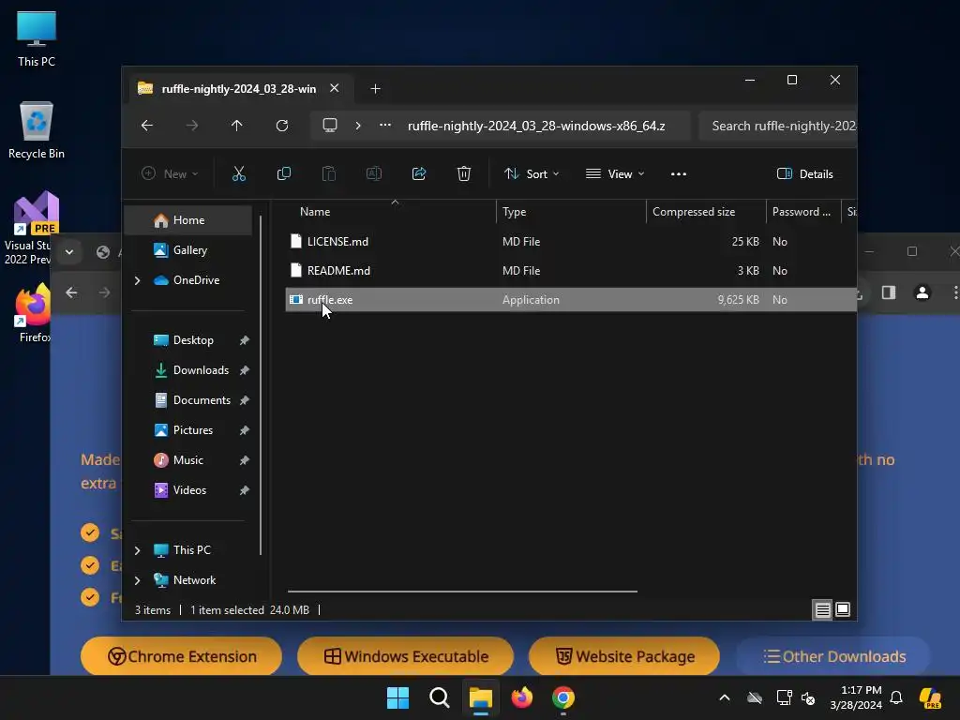Screen dimensions: 960x720
Task: Click the Share icon in Explorer toolbar
Action: pyautogui.click(x=419, y=173)
